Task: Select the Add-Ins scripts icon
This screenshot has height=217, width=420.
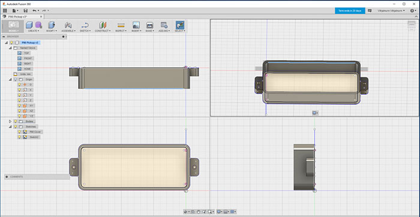Action: (x=164, y=25)
